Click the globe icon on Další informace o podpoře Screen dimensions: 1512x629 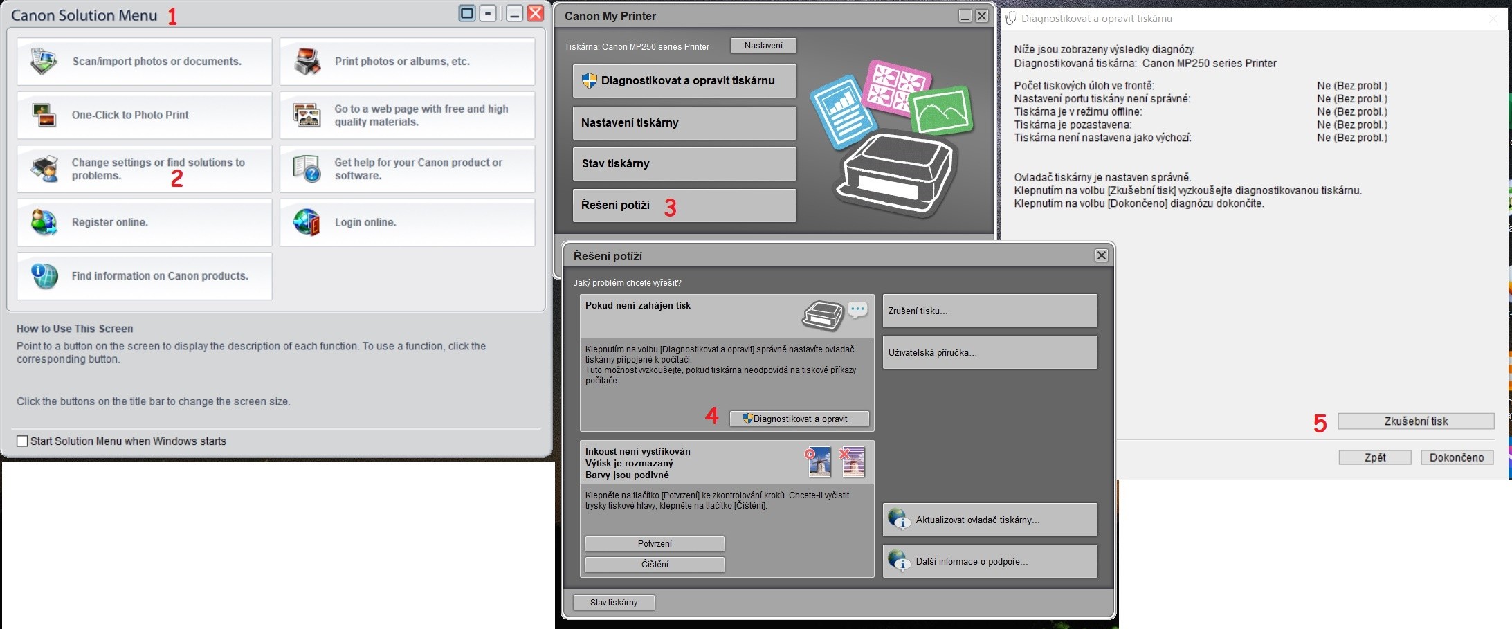coord(899,561)
